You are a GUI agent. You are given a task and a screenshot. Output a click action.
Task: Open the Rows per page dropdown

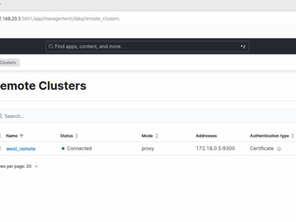tap(19, 166)
